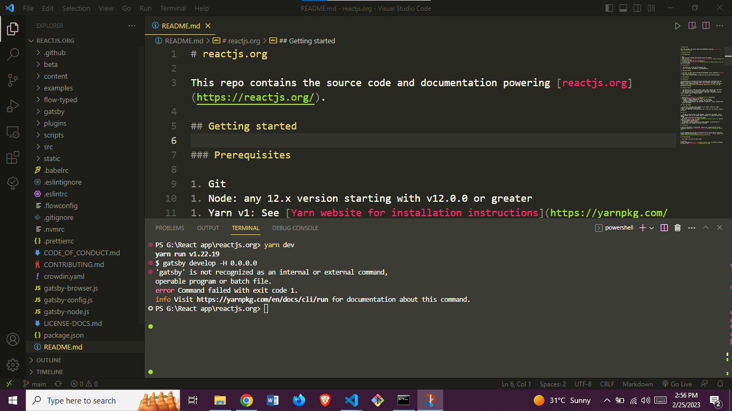The image size is (732, 411).
Task: Toggle bottom panel visibility
Action: (623, 8)
